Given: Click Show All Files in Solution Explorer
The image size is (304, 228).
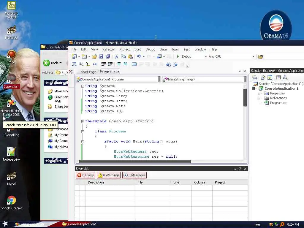Looking at the screenshot, I should pos(263,77).
